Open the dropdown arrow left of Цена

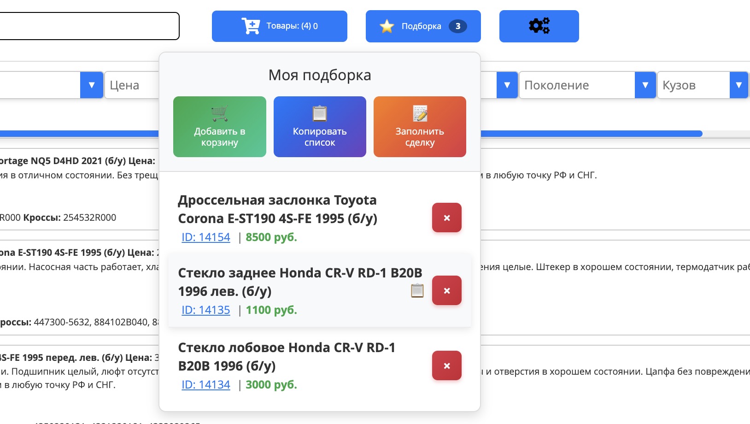click(x=91, y=85)
